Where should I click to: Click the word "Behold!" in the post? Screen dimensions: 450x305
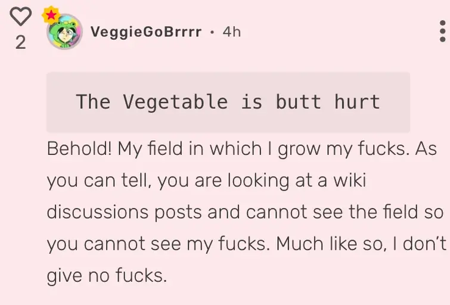point(79,149)
